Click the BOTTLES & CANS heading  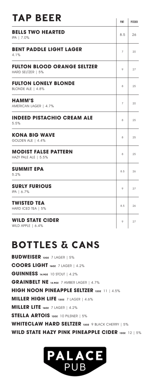pyautogui.click(x=56, y=245)
